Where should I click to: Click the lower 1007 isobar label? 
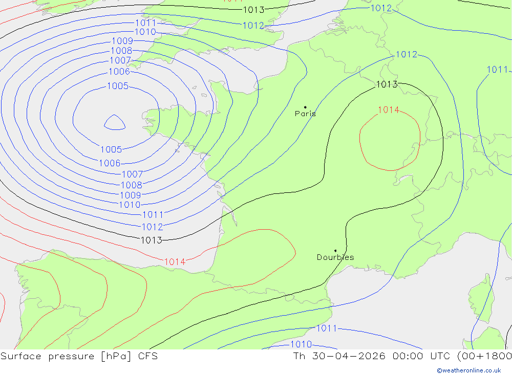coord(132,174)
